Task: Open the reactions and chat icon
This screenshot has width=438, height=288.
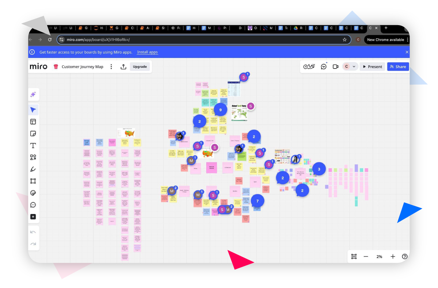Action: 324,67
